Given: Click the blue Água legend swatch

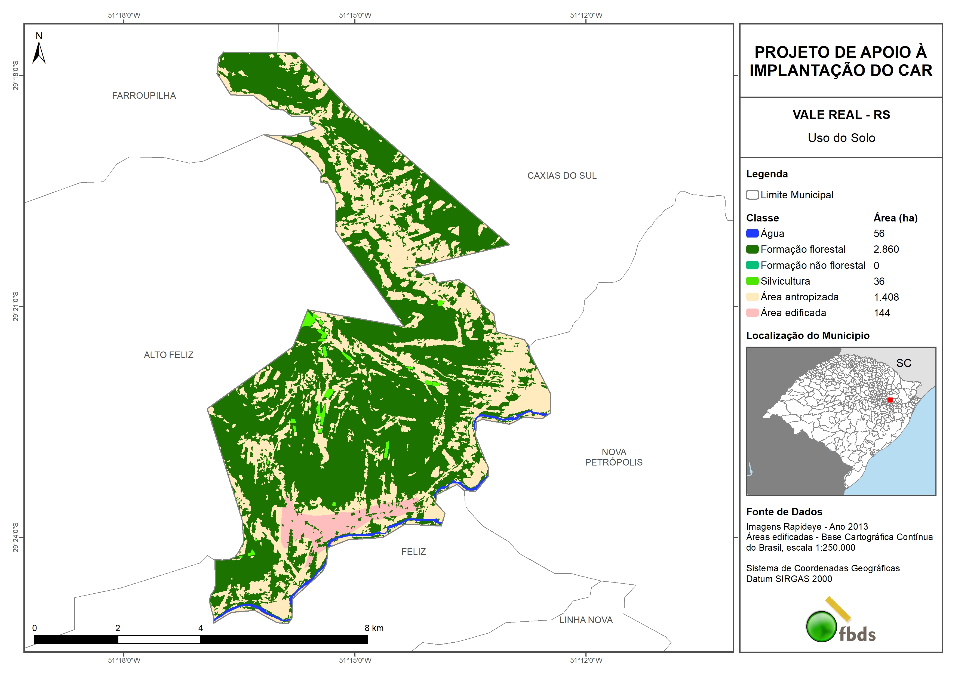Looking at the screenshot, I should (x=752, y=233).
